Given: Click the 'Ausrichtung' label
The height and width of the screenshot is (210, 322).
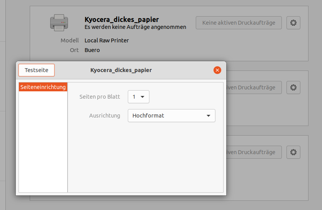Looking at the screenshot, I should tap(105, 116).
